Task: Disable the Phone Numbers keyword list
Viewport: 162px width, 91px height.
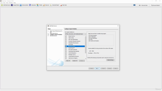Action: 89,35
